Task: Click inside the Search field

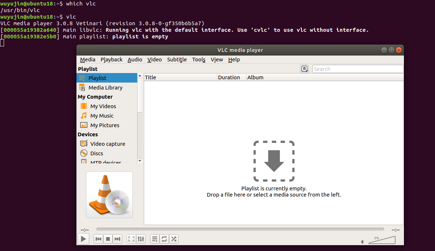Action: click(x=357, y=69)
